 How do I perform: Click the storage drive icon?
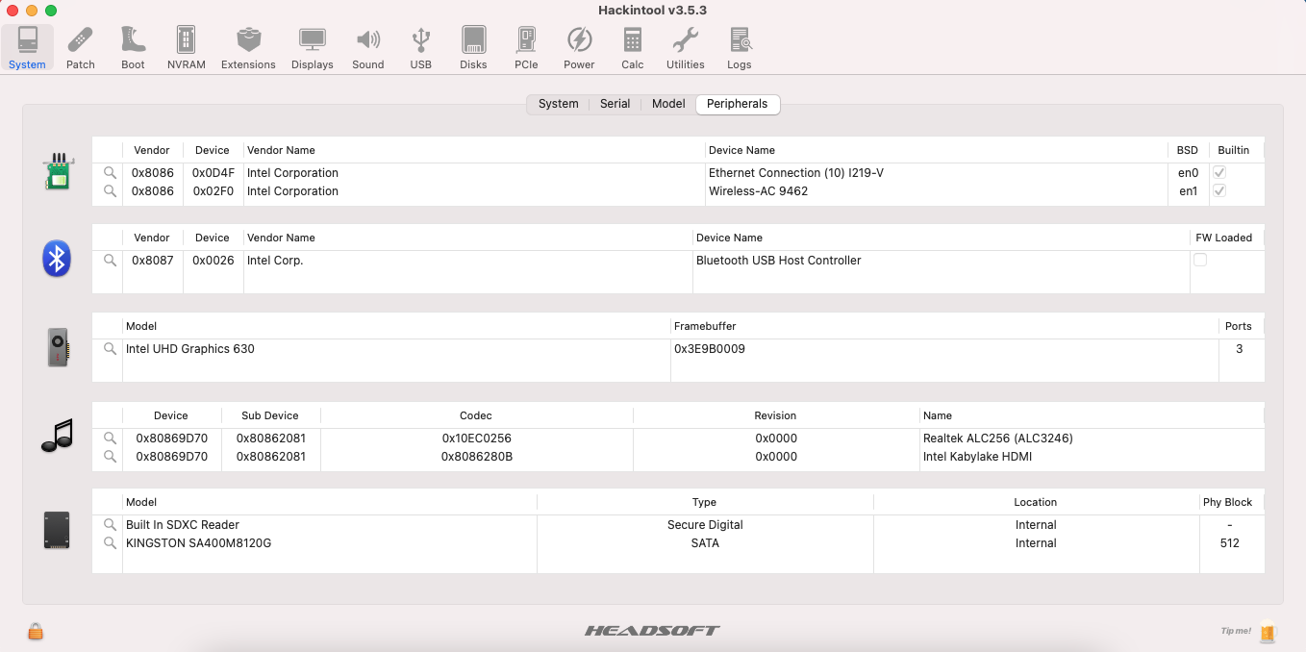point(57,531)
